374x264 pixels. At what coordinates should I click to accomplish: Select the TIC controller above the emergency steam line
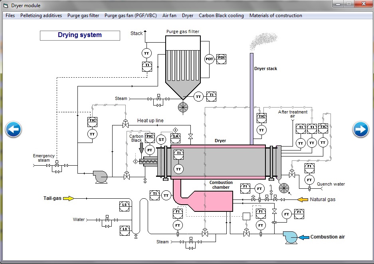(x=92, y=122)
